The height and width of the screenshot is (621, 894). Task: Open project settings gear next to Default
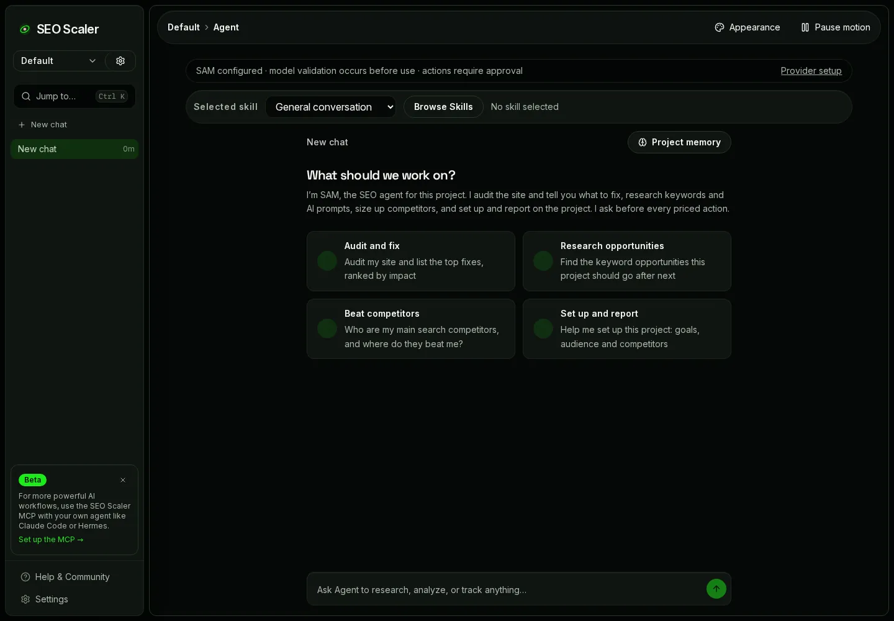[120, 61]
